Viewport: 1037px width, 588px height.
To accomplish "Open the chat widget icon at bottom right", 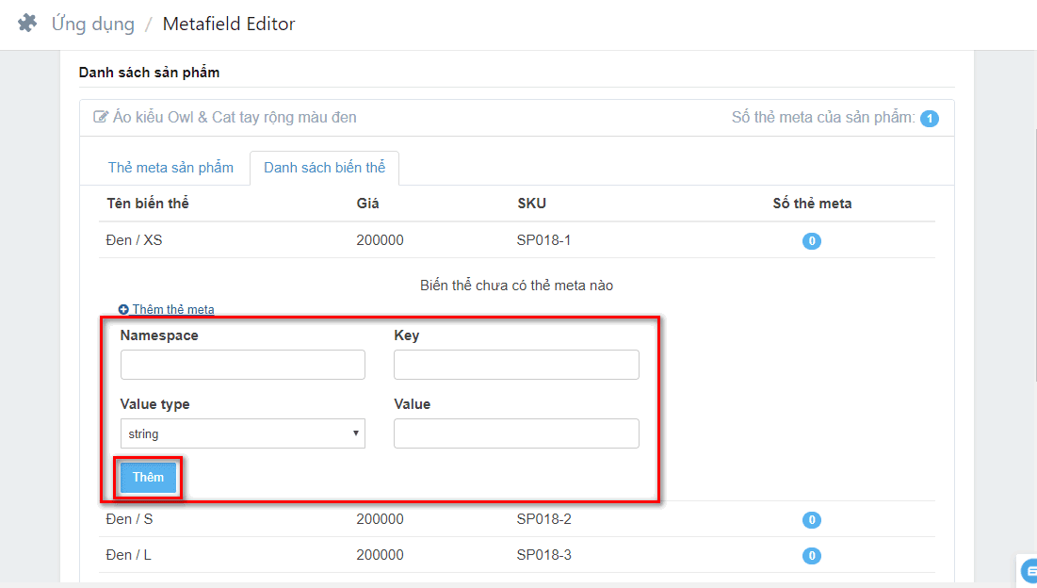I will click(1029, 569).
